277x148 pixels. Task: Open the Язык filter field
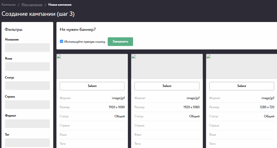pos(27,67)
